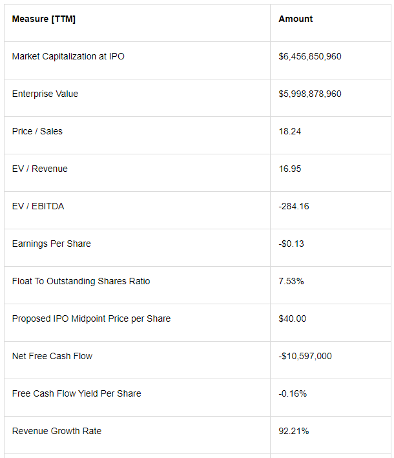
Task: Click the $5,998,878,960 enterprise value amount
Action: pos(310,94)
